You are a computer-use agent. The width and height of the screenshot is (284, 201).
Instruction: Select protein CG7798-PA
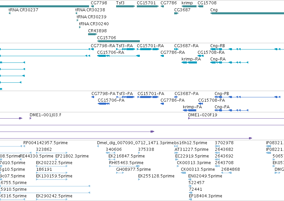[x=103, y=94]
